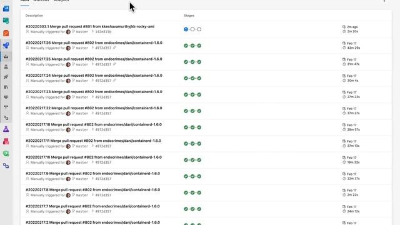Open the pink Artifacts icon in the sidebar
This screenshot has height=225, width=400.
coord(6,141)
